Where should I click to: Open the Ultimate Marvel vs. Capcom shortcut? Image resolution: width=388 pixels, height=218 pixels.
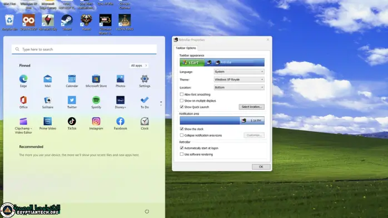click(x=106, y=24)
